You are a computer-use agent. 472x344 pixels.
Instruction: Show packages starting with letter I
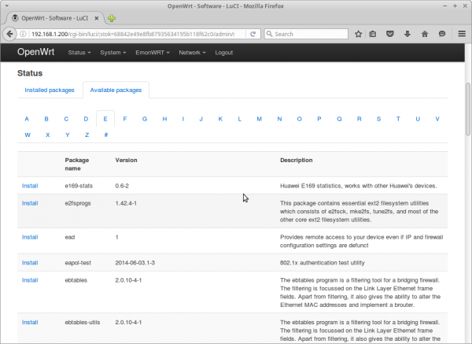point(183,119)
